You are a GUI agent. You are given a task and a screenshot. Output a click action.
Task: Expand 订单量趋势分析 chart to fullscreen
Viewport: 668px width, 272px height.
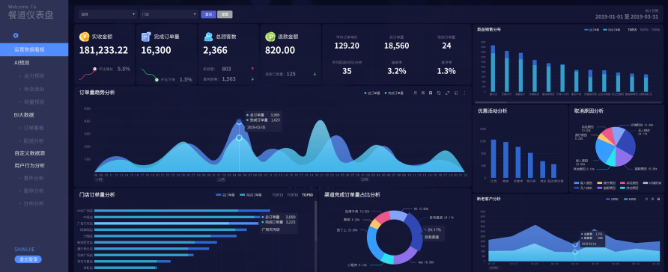(448, 93)
